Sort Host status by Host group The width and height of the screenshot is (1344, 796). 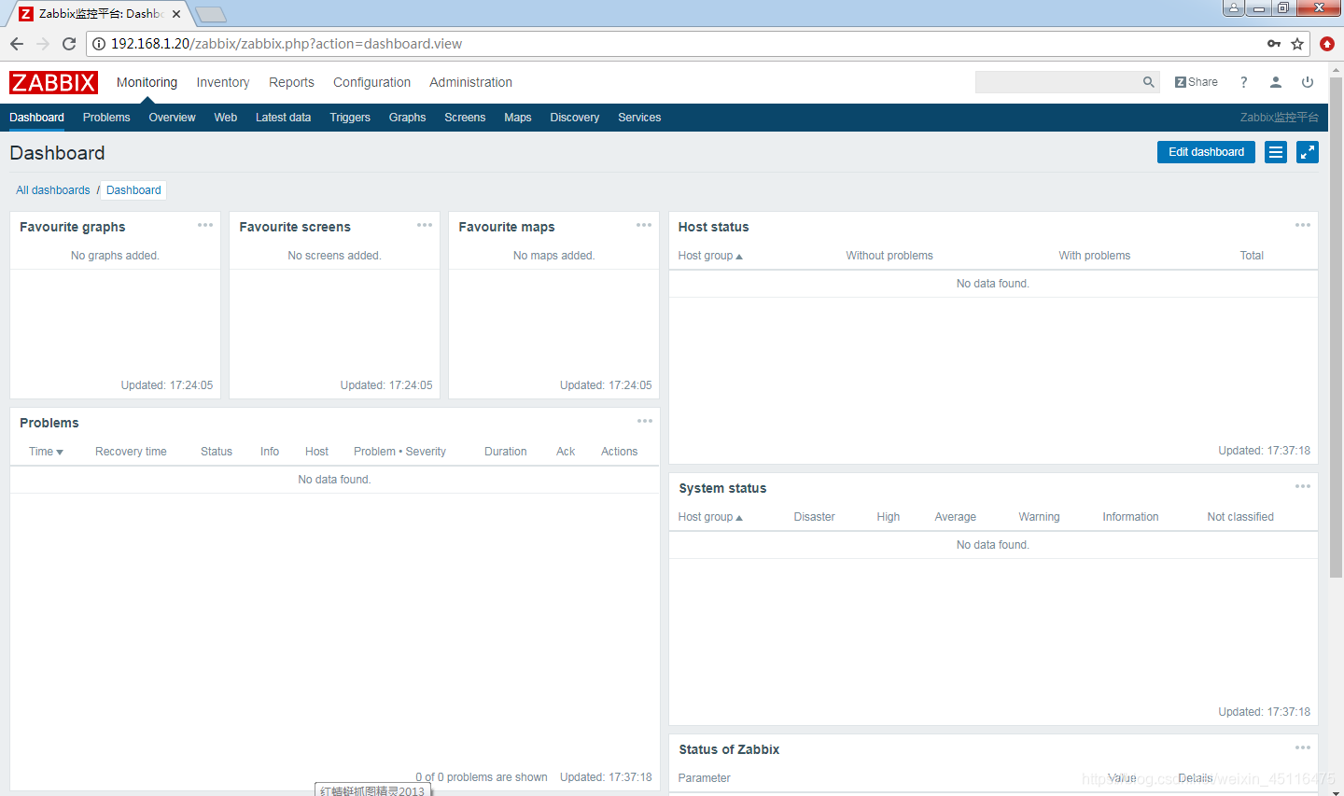pyautogui.click(x=710, y=256)
